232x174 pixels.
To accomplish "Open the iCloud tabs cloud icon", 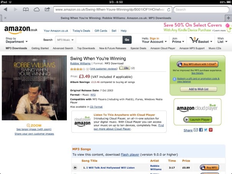I will pos(36,10).
